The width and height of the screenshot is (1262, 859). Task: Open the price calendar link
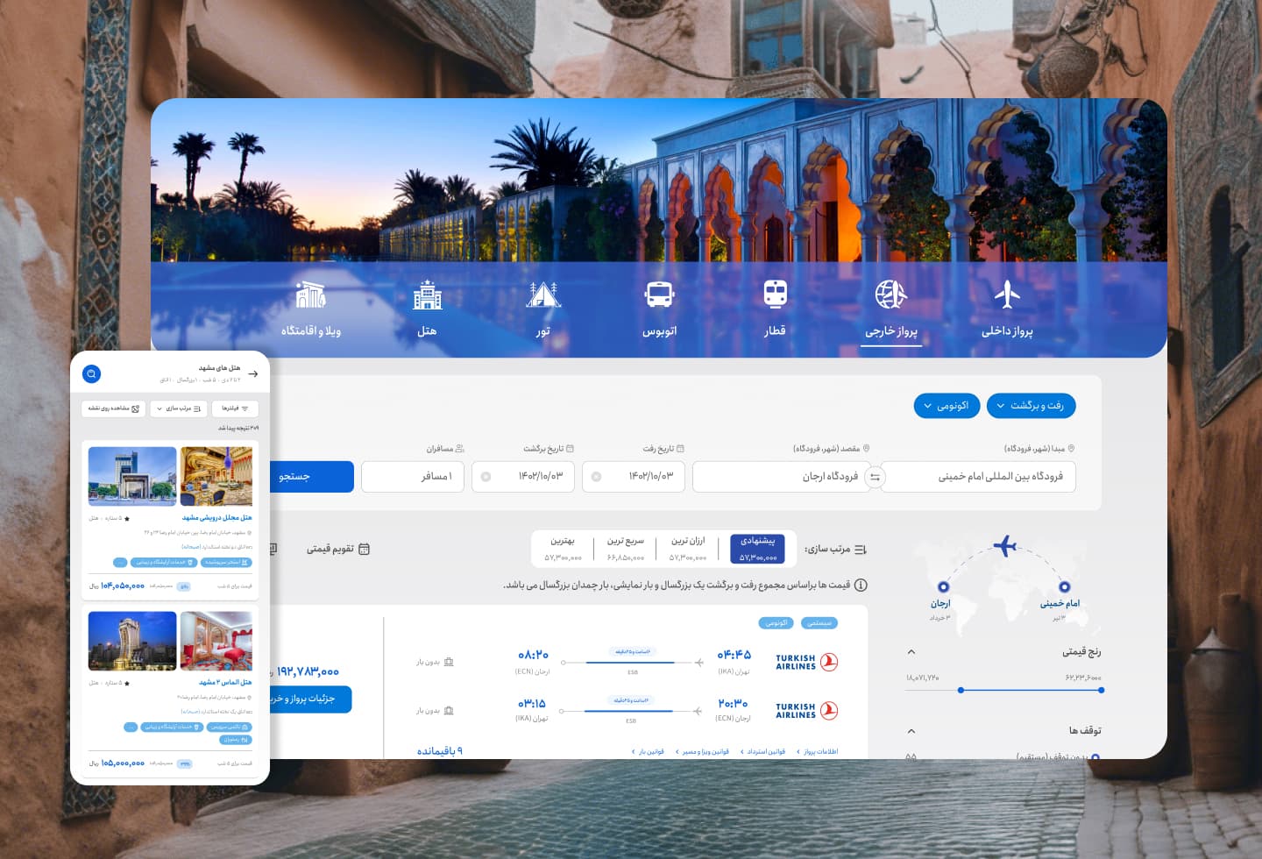point(337,549)
